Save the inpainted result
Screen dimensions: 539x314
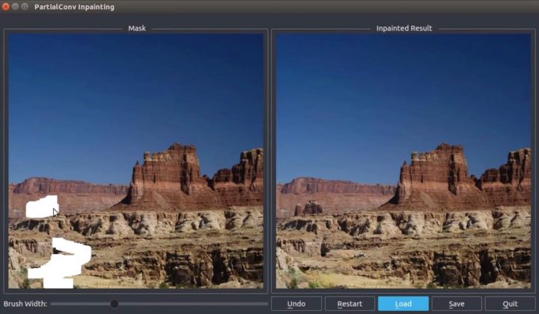(x=456, y=304)
